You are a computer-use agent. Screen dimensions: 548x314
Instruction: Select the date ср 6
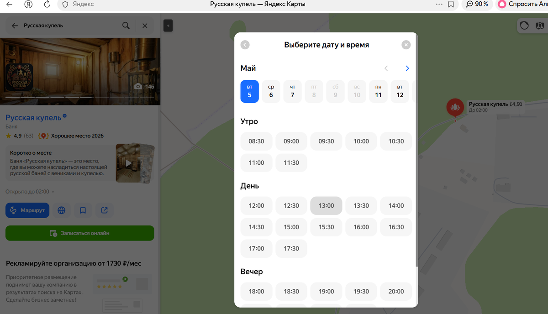pos(271,91)
